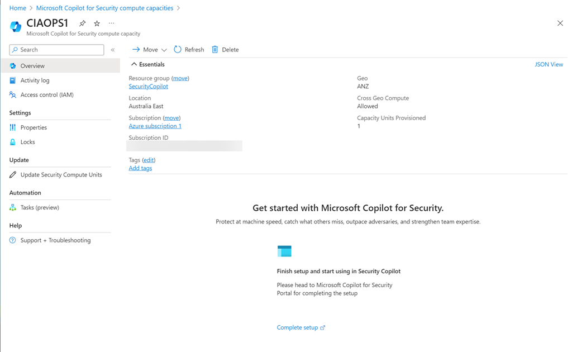Open the Azure subscription 1 link
The image size is (572, 352).
(x=155, y=126)
